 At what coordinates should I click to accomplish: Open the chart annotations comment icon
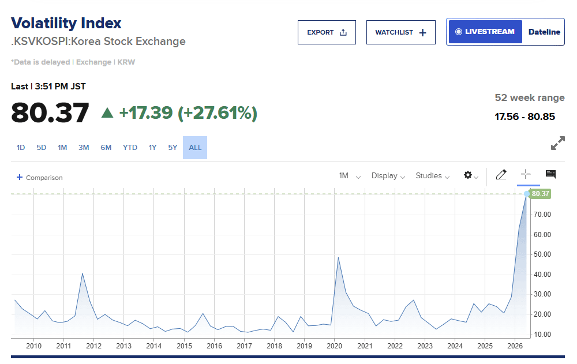click(x=550, y=175)
